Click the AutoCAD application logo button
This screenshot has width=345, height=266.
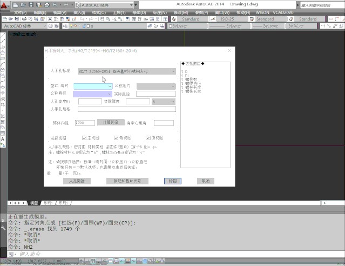click(x=5, y=4)
